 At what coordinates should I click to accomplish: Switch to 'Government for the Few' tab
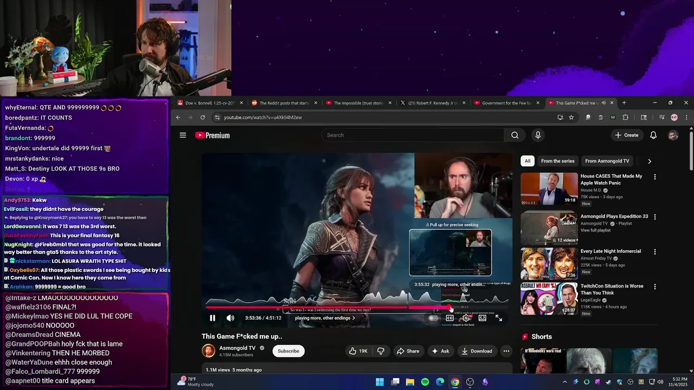(507, 103)
